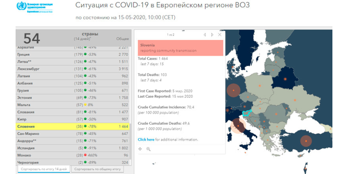Select the Исландия row
The width and height of the screenshot is (348, 174).
(73, 148)
